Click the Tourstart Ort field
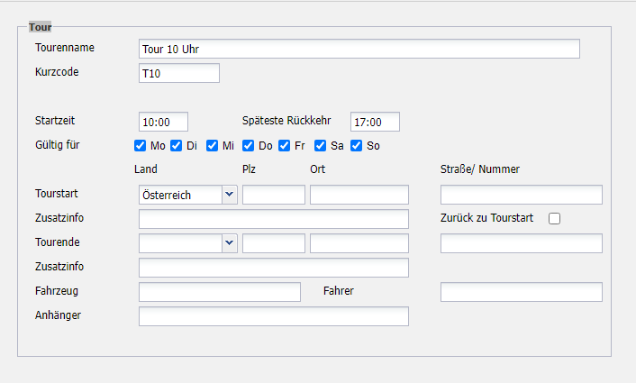 click(x=359, y=195)
